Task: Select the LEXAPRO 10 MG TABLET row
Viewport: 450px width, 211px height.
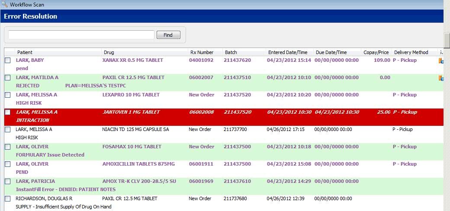Action: 131,95
